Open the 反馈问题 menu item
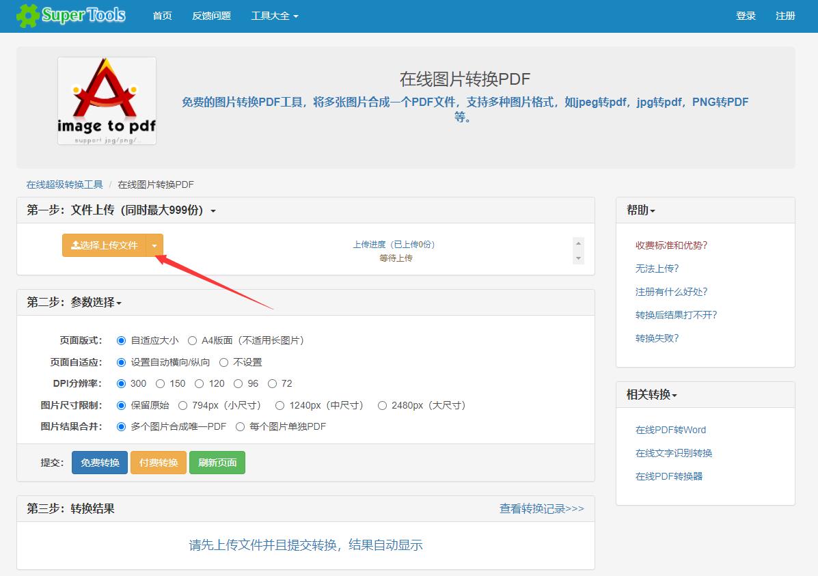 click(211, 15)
